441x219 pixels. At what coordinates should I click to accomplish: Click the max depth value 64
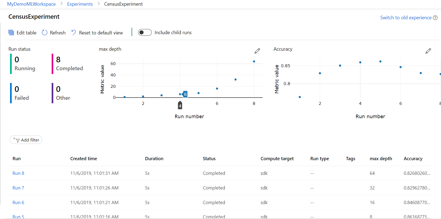point(372,173)
